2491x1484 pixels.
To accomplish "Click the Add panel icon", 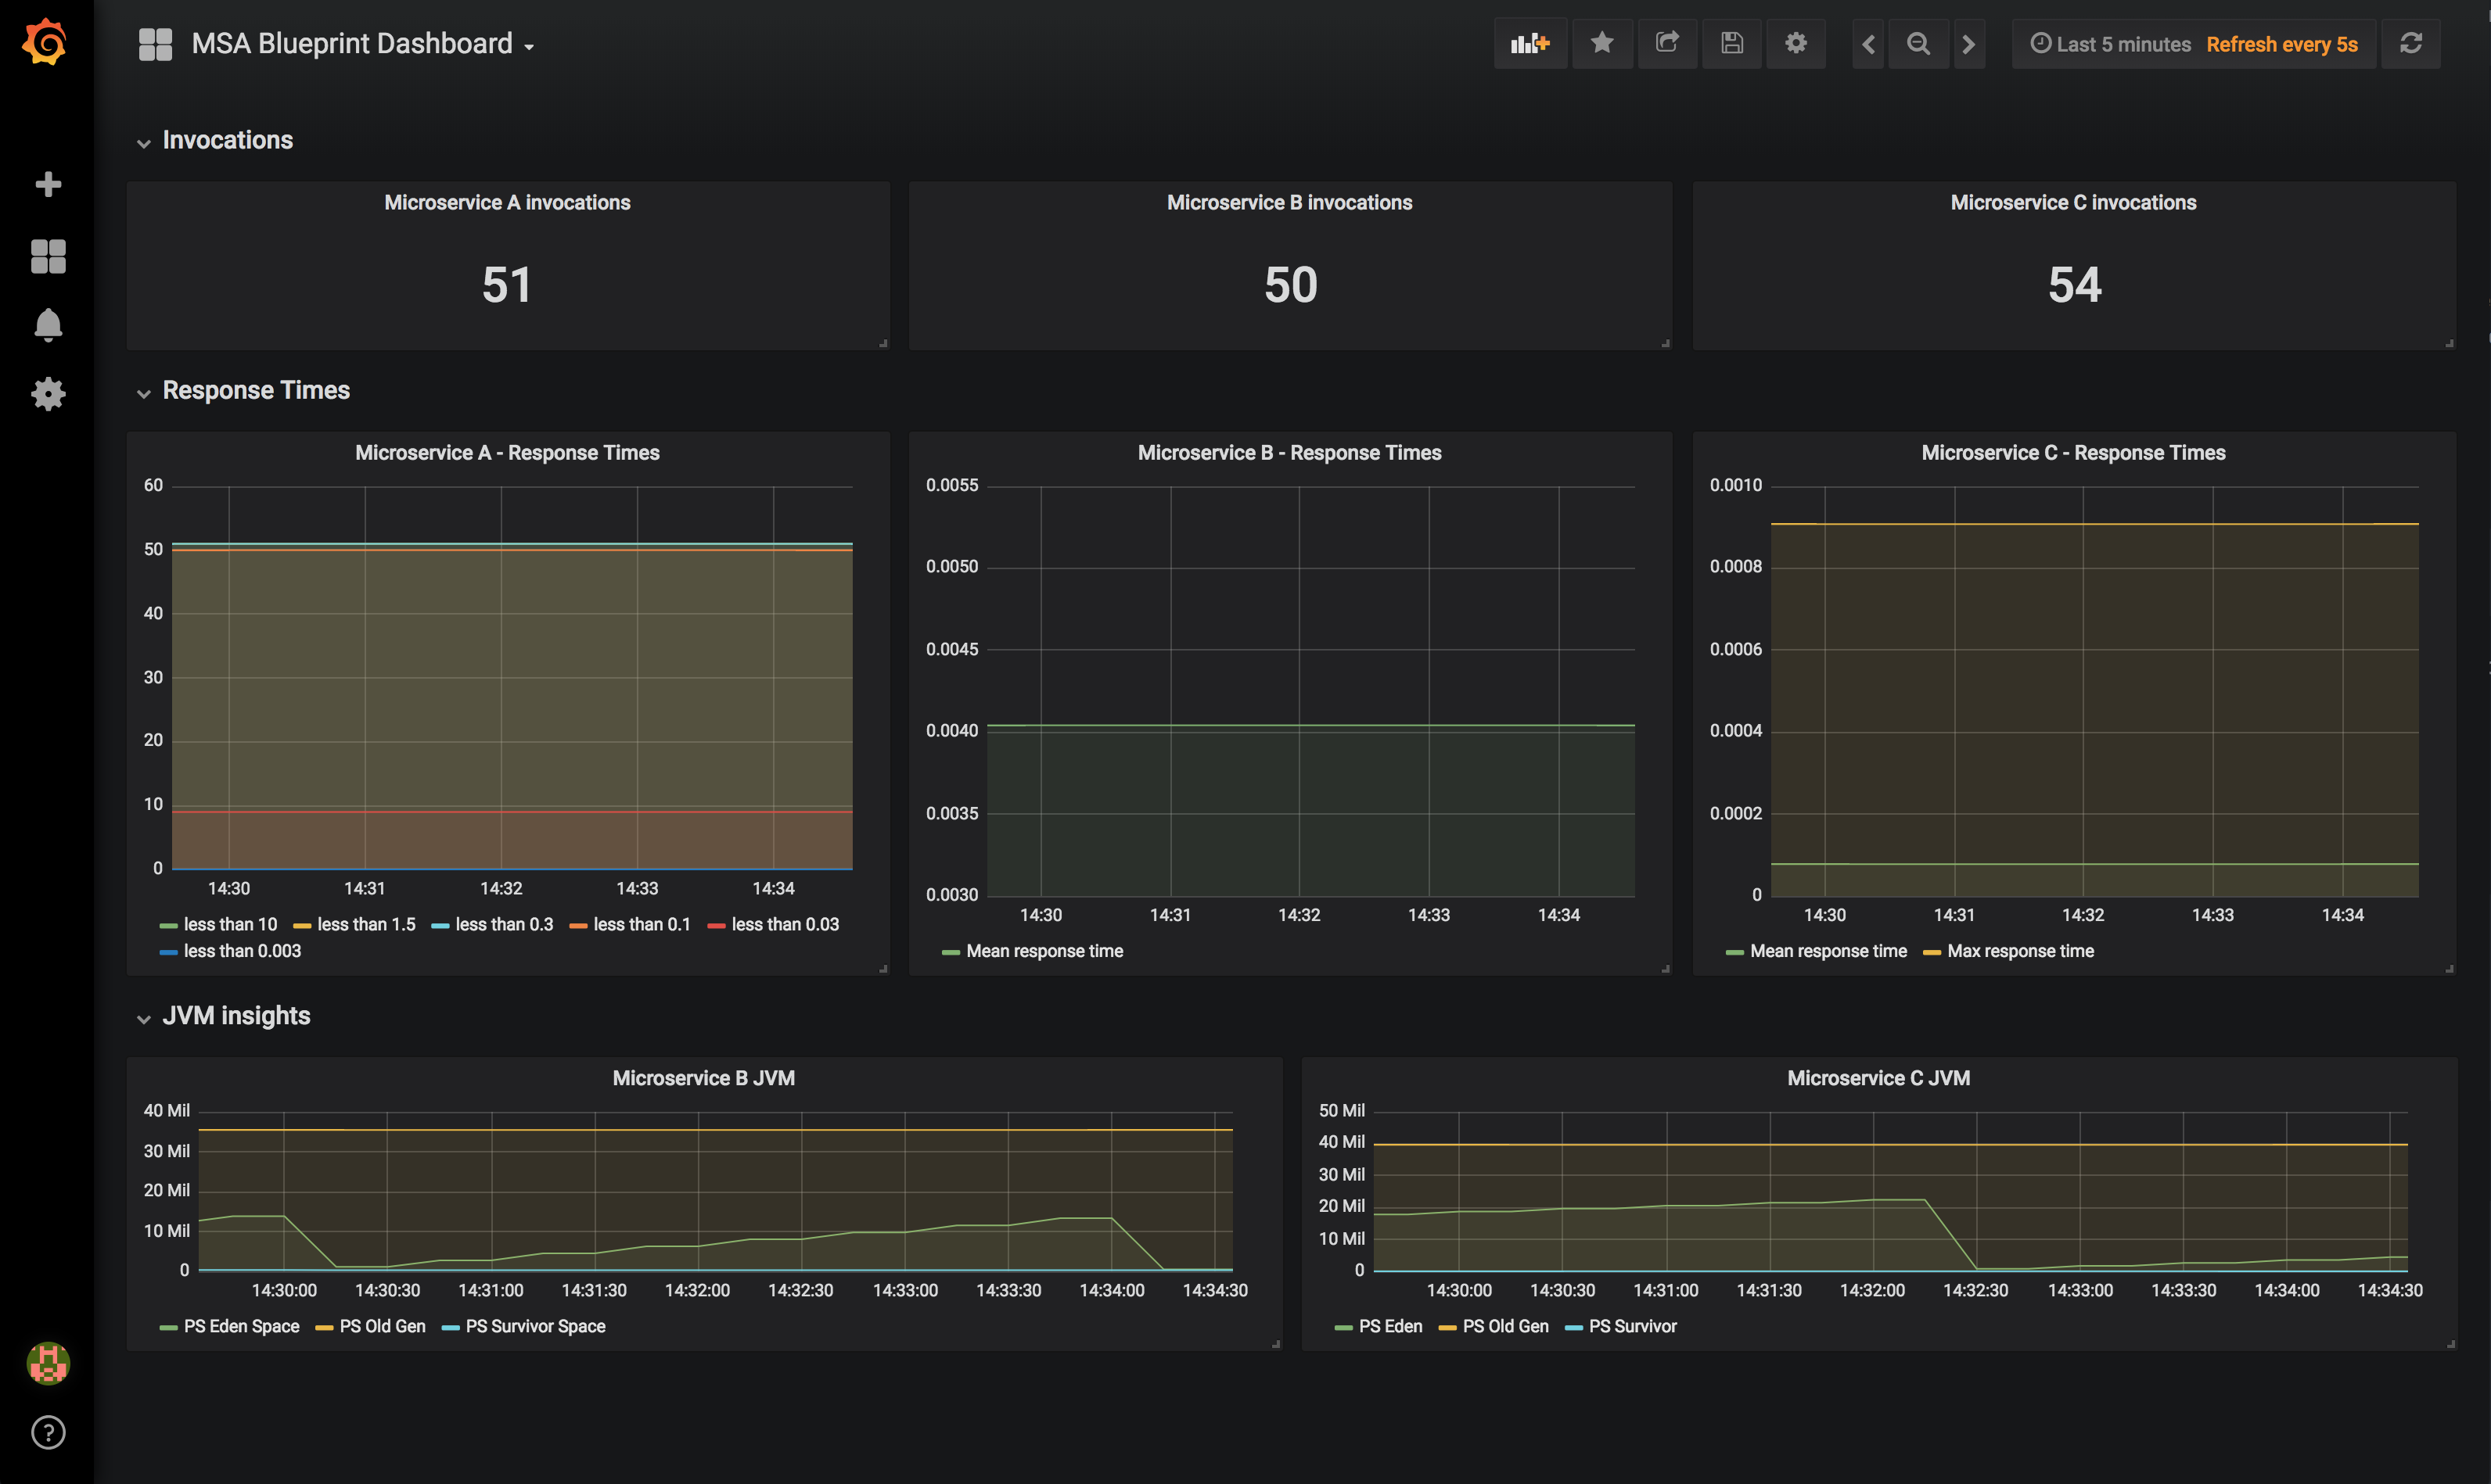I will pyautogui.click(x=1529, y=44).
